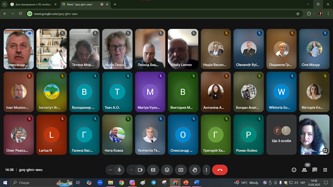The width and height of the screenshot is (333, 187).
Task: Select Vitaliy Lavrov's video tile
Action: [183, 49]
